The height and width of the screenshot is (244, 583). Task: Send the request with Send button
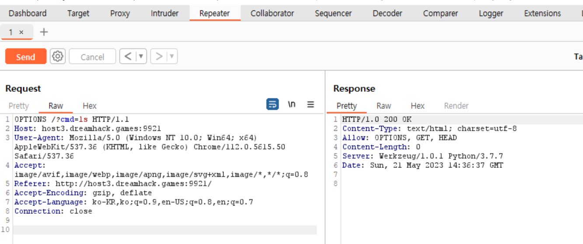tap(26, 57)
